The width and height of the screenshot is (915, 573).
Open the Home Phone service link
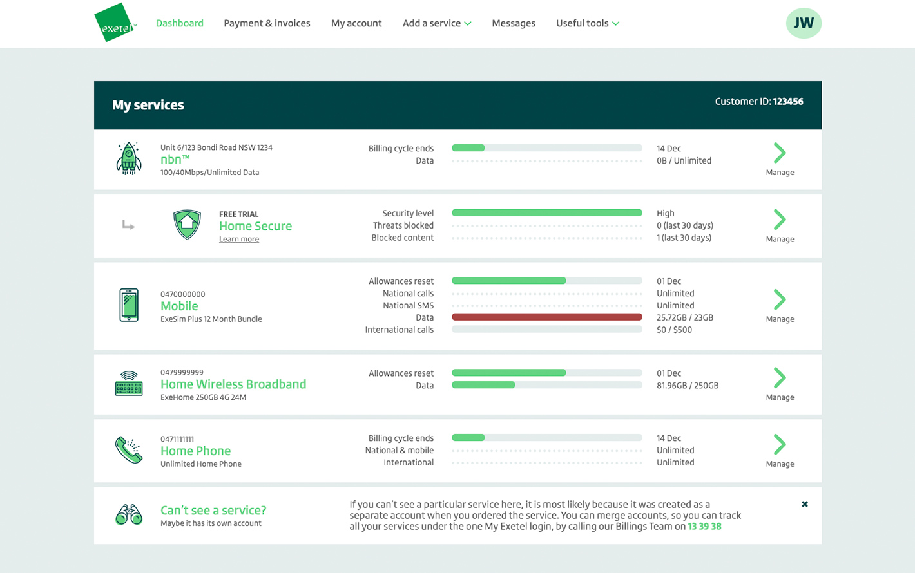(195, 451)
